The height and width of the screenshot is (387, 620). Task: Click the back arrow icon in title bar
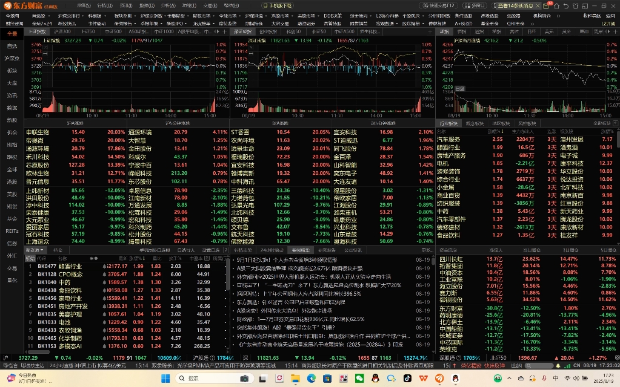(566, 6)
